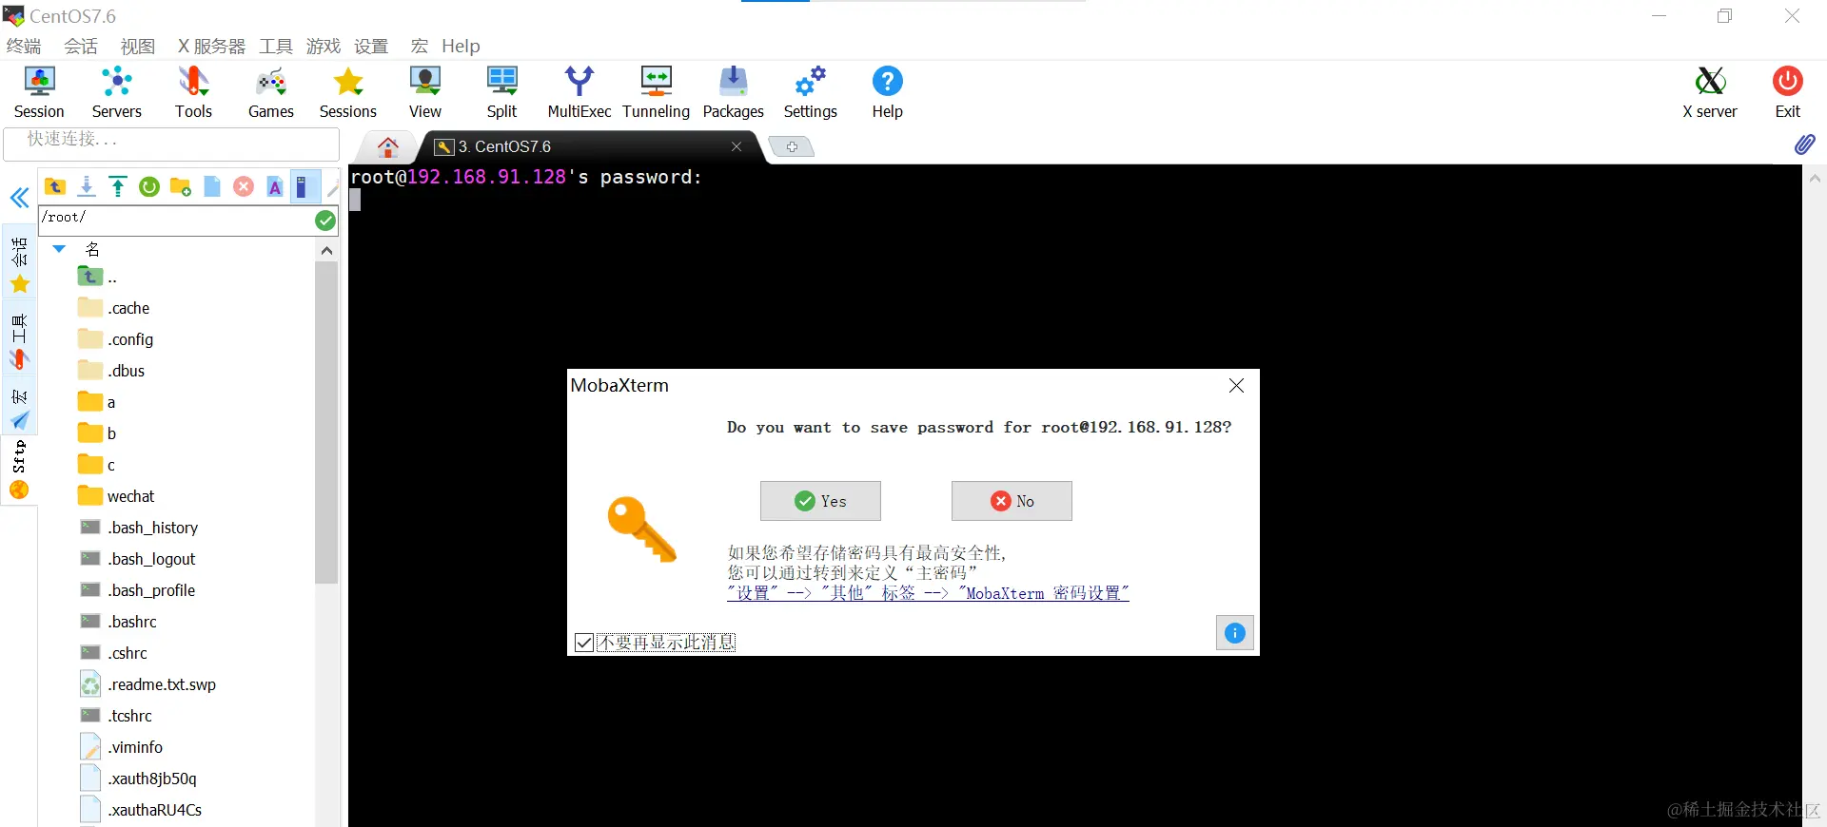The height and width of the screenshot is (827, 1827).
Task: Open the Help menu in menu bar
Action: coord(461,46)
